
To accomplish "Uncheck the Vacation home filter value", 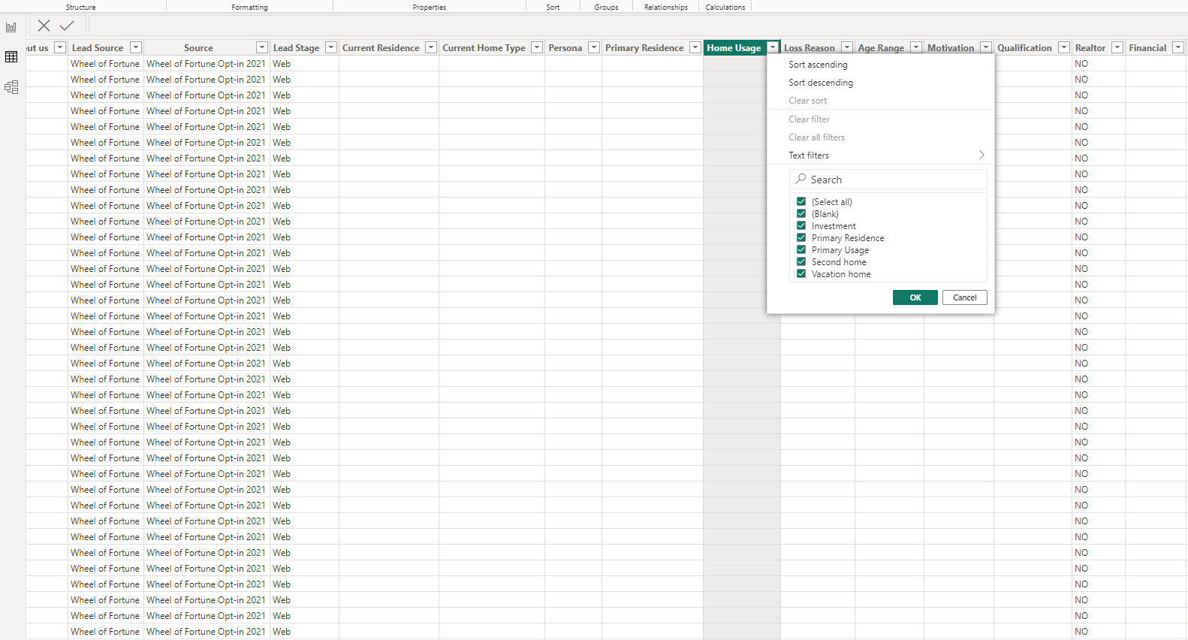I will 801,273.
